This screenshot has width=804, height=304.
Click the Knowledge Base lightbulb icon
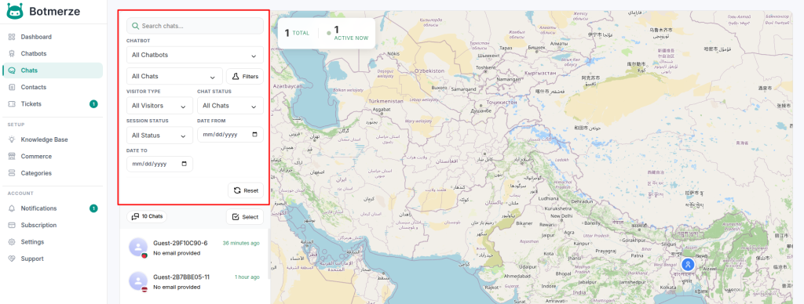pos(12,139)
